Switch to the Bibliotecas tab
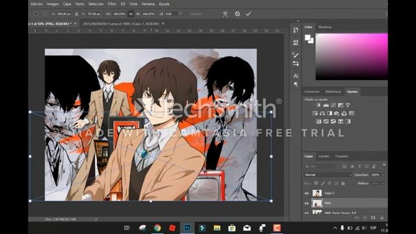This screenshot has width=416, height=234. tap(333, 92)
